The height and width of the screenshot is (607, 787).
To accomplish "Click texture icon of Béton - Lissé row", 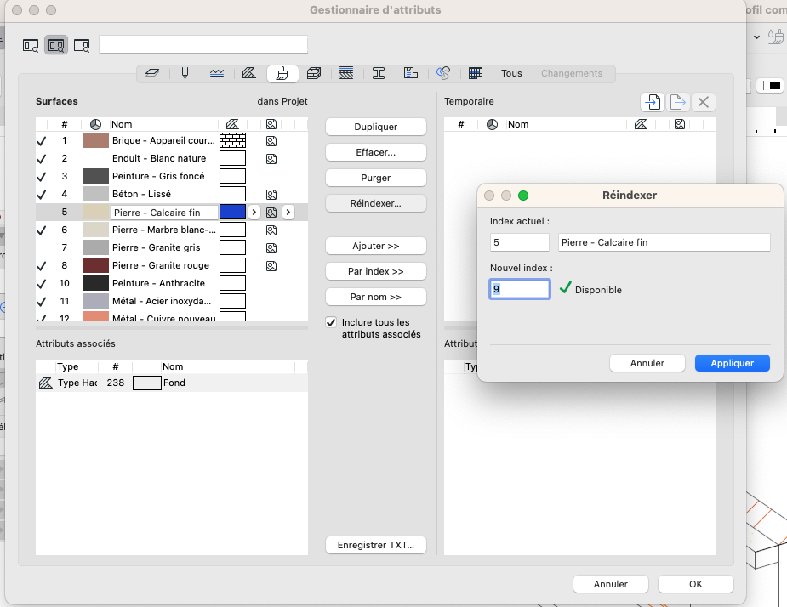I will point(271,195).
